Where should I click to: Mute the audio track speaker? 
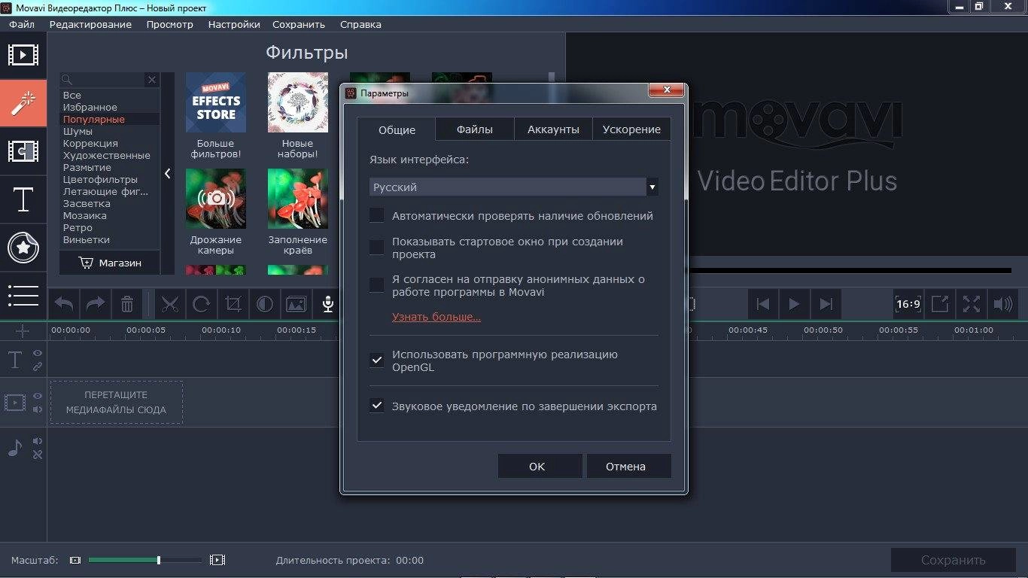[x=38, y=441]
